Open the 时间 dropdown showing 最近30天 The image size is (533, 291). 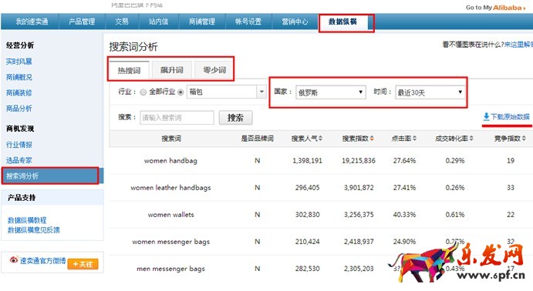pyautogui.click(x=430, y=92)
